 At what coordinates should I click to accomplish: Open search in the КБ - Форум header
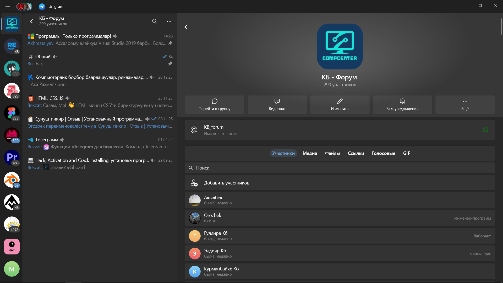coord(155,21)
